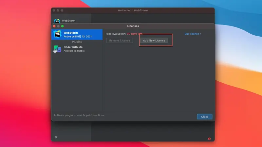Open settings gear in Welcome window

(x=56, y=137)
